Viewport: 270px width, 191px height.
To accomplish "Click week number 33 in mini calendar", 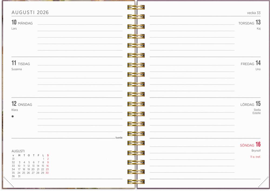I will pyautogui.click(x=13, y=166).
